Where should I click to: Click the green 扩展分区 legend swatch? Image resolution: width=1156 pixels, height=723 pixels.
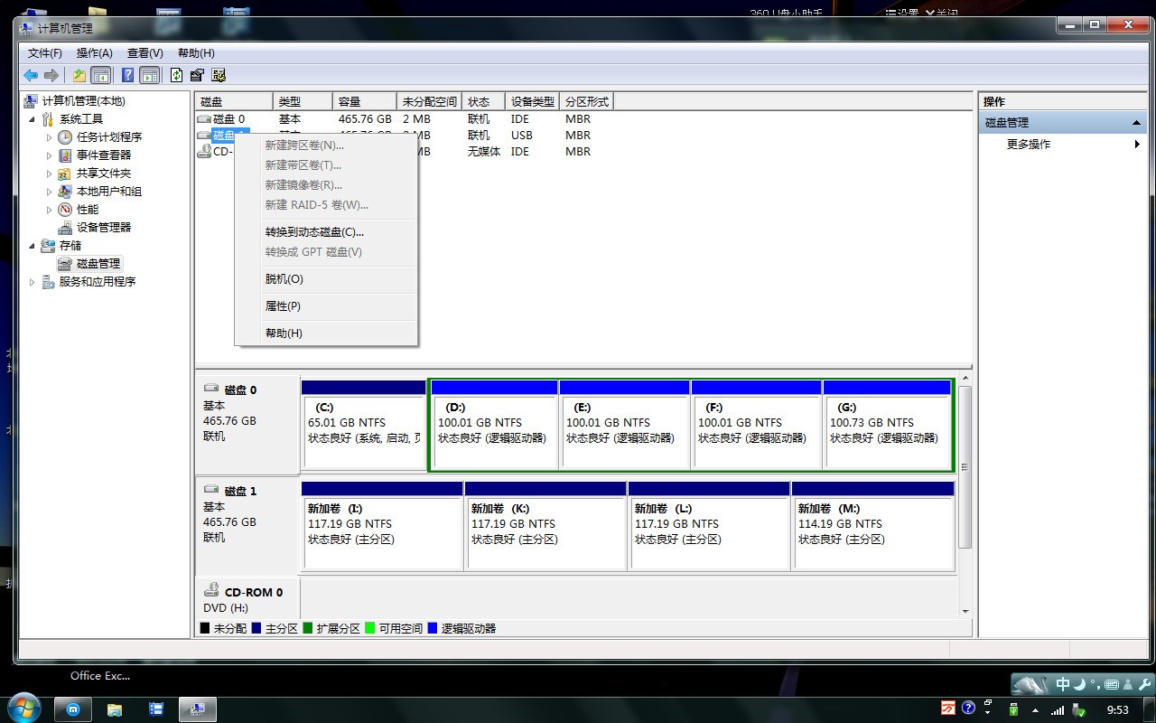click(x=308, y=628)
